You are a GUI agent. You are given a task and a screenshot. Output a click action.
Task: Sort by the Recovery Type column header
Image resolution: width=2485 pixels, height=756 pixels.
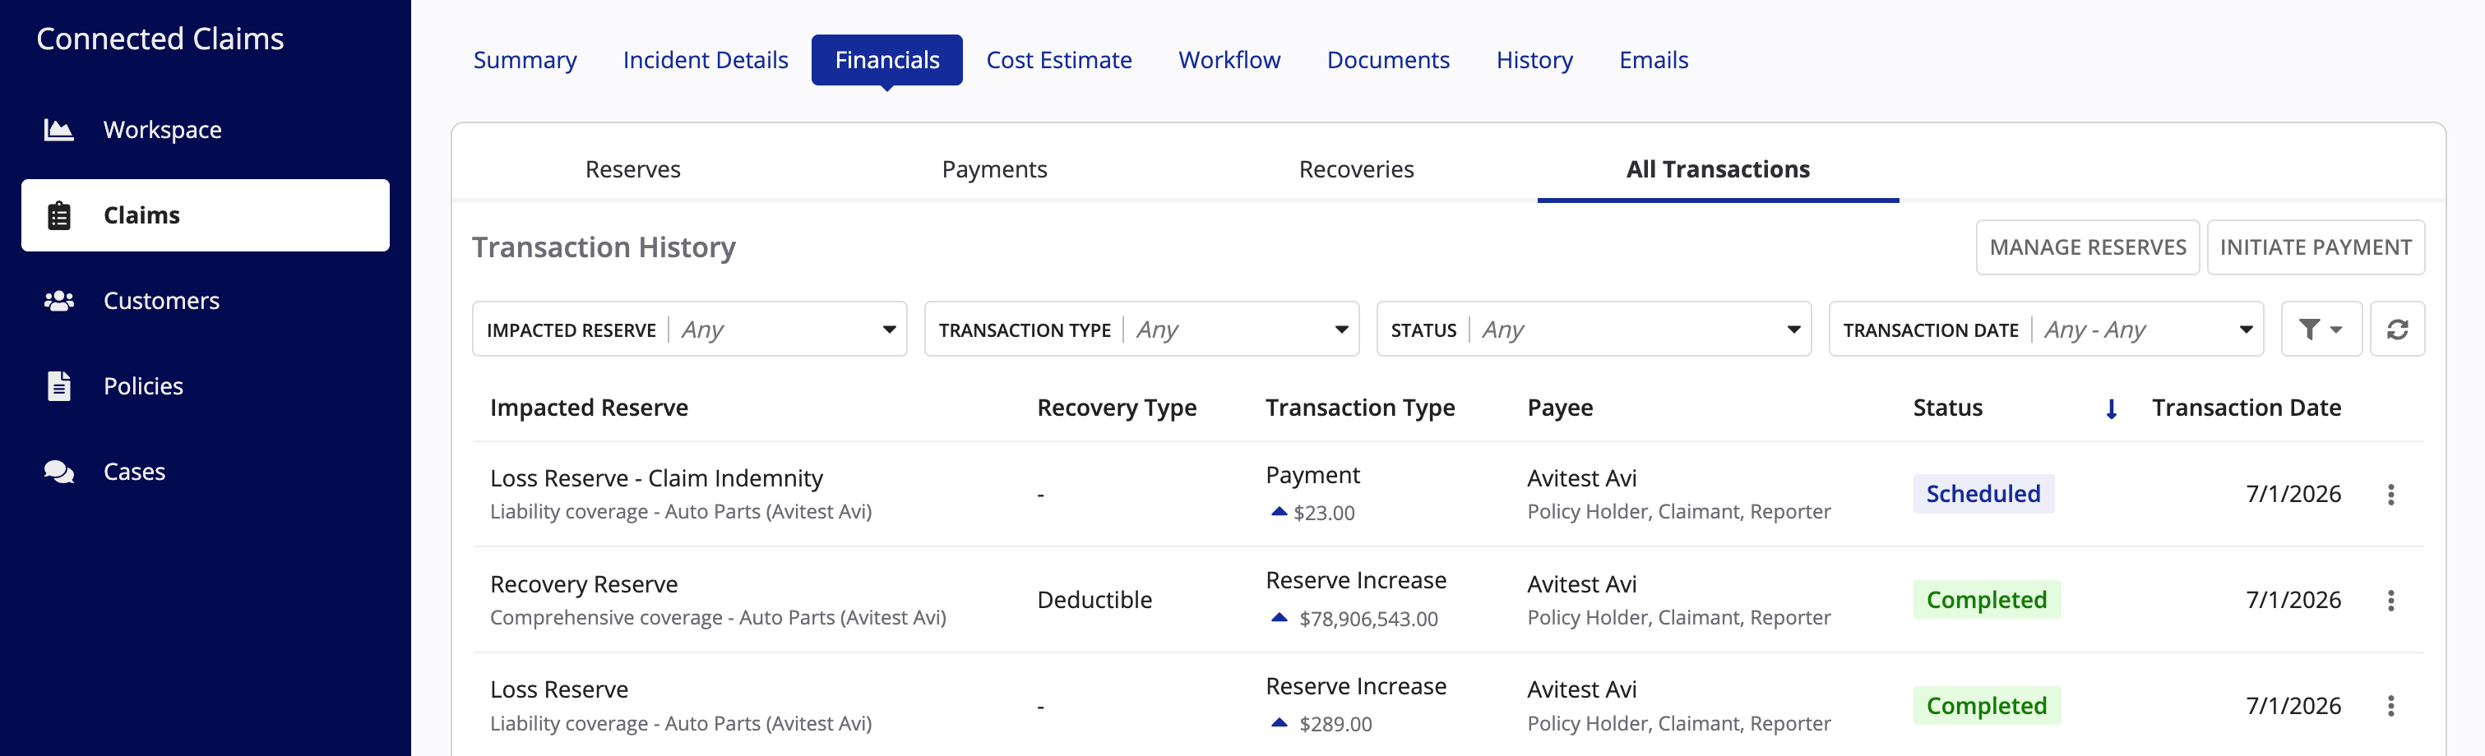click(1116, 408)
